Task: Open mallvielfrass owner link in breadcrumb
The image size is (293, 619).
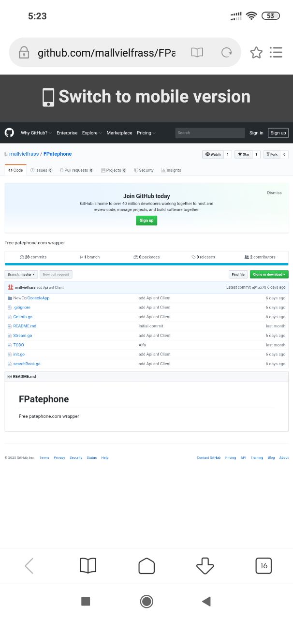Action: coord(24,154)
